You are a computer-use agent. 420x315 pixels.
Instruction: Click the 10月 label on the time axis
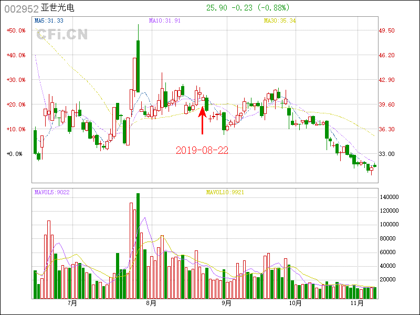click(296, 303)
